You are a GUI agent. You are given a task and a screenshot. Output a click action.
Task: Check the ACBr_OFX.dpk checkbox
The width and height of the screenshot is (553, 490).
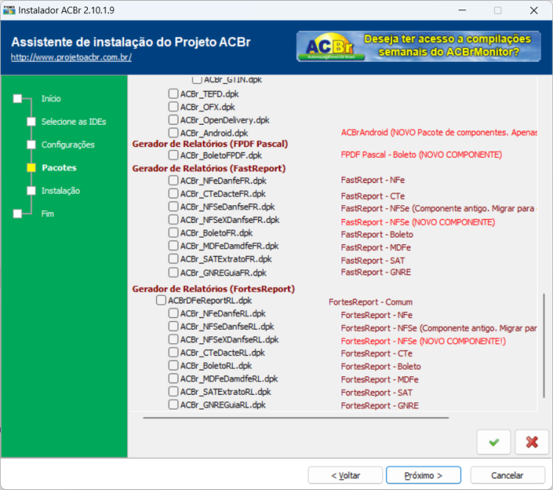[173, 106]
